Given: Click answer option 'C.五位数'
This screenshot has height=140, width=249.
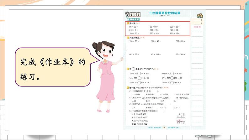Looking at the screenshot, I should click(x=164, y=94).
